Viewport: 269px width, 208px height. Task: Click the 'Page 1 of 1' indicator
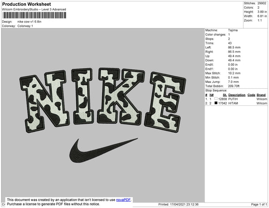tap(259, 204)
